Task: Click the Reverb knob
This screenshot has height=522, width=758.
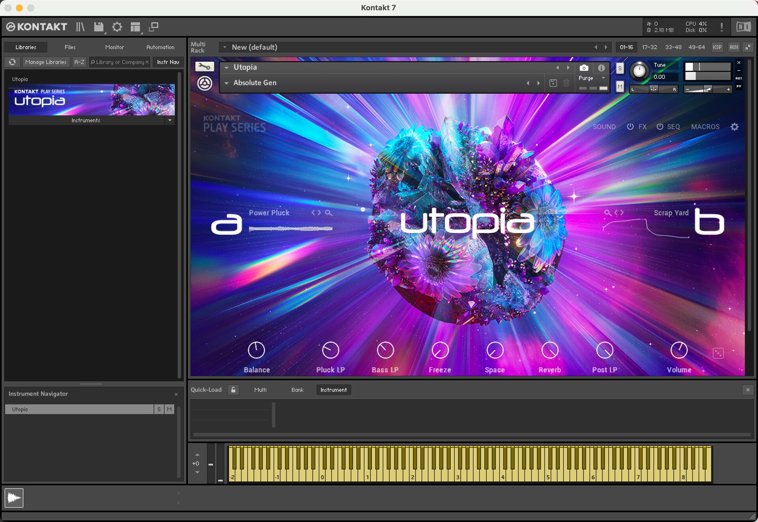Action: pos(550,350)
